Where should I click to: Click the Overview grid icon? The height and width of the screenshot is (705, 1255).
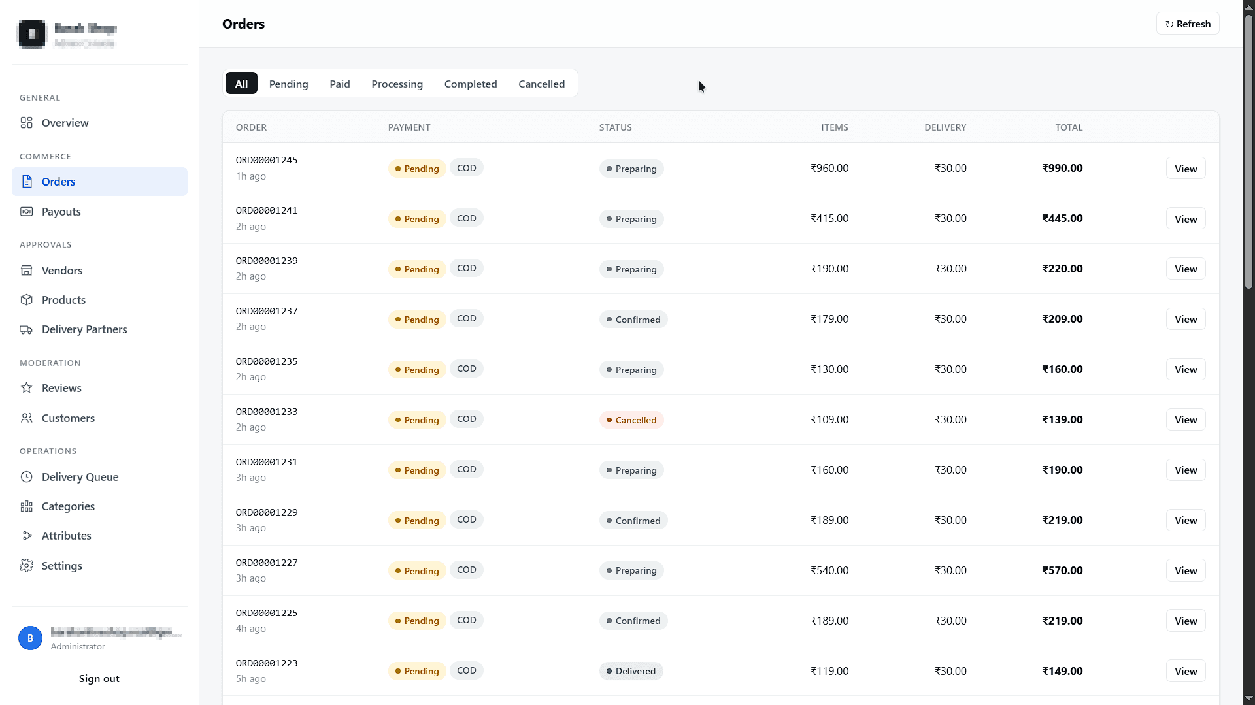click(x=26, y=123)
